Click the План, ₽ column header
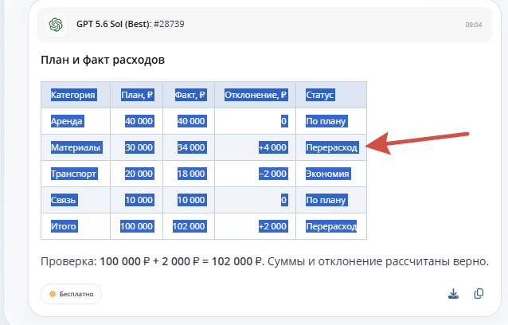The width and height of the screenshot is (508, 325). [138, 95]
